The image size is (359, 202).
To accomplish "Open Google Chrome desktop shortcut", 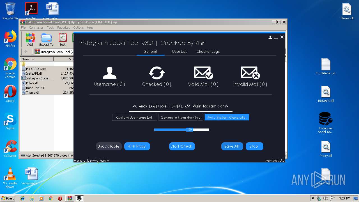I will point(10,68).
